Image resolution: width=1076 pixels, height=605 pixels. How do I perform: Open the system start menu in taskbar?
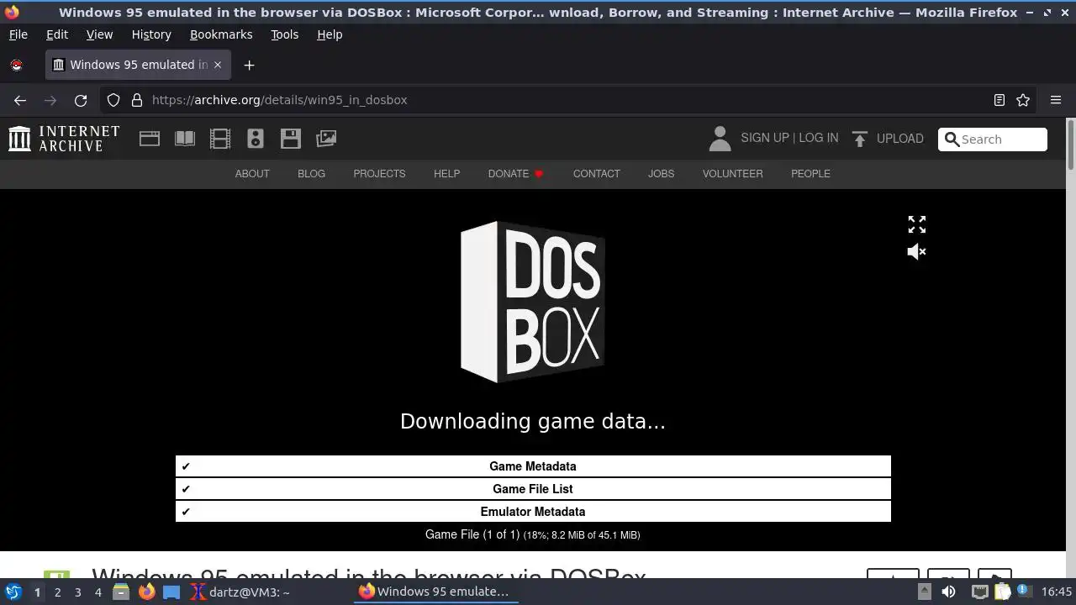[x=13, y=592]
